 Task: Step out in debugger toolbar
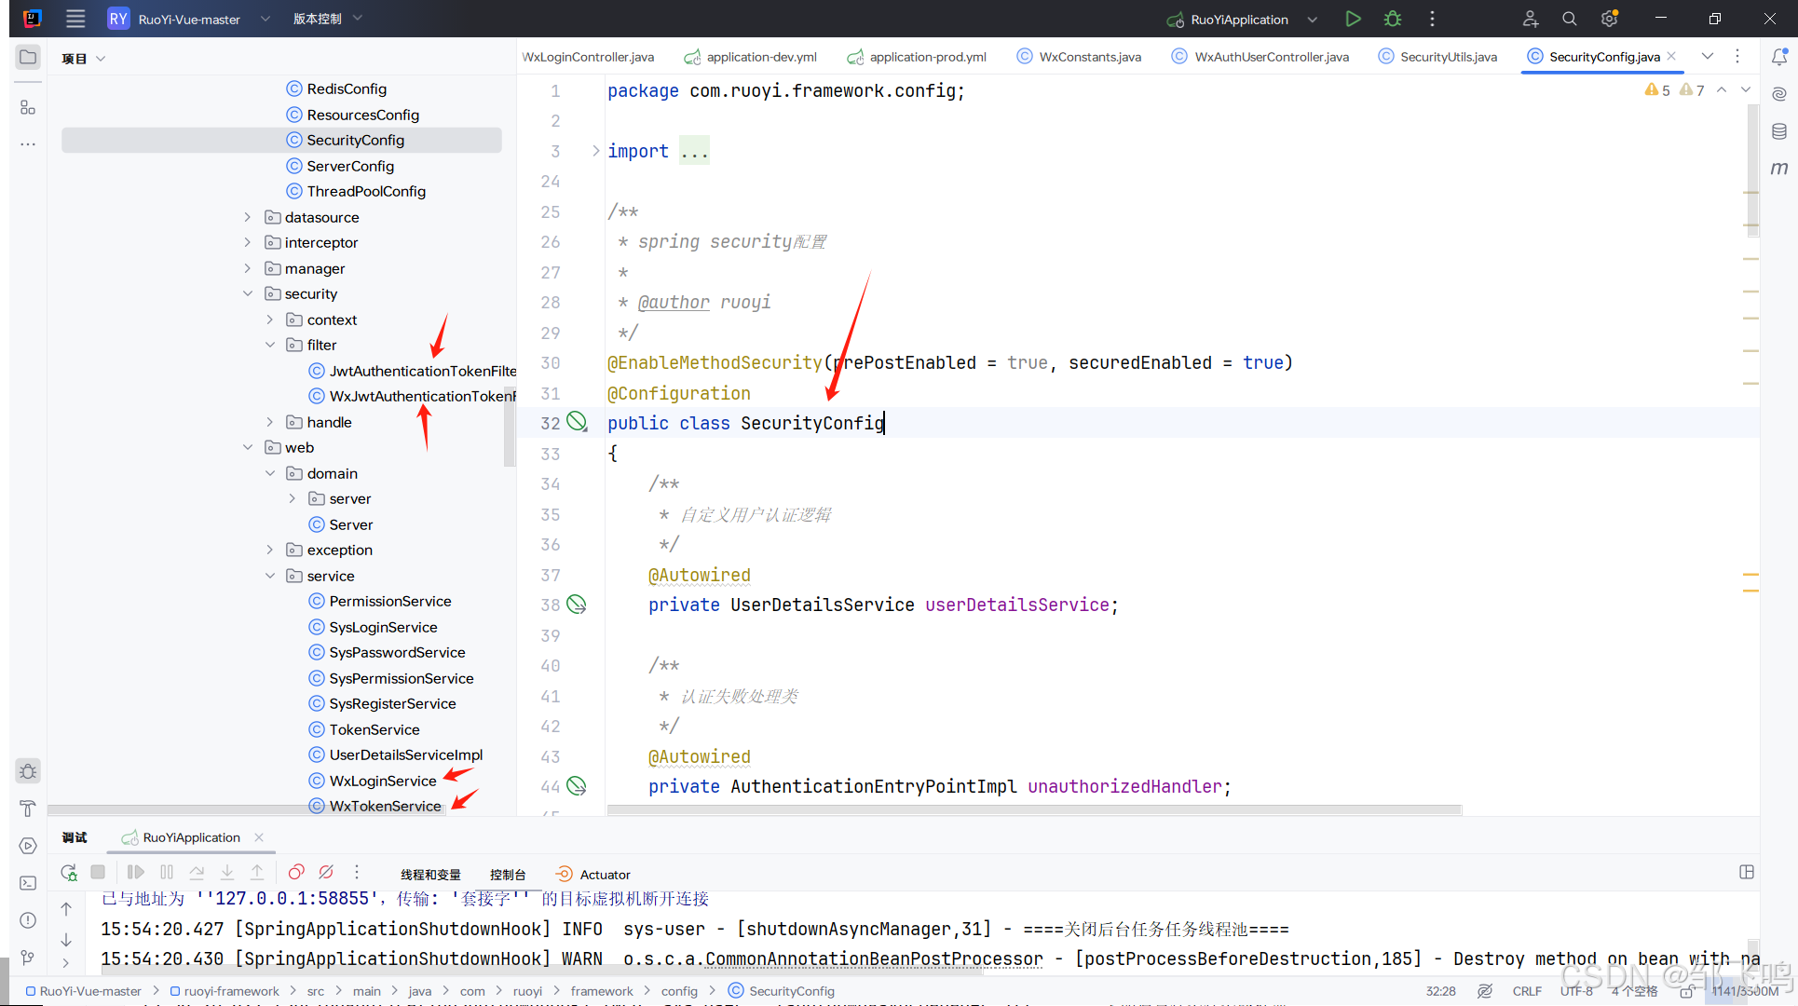[x=257, y=873]
